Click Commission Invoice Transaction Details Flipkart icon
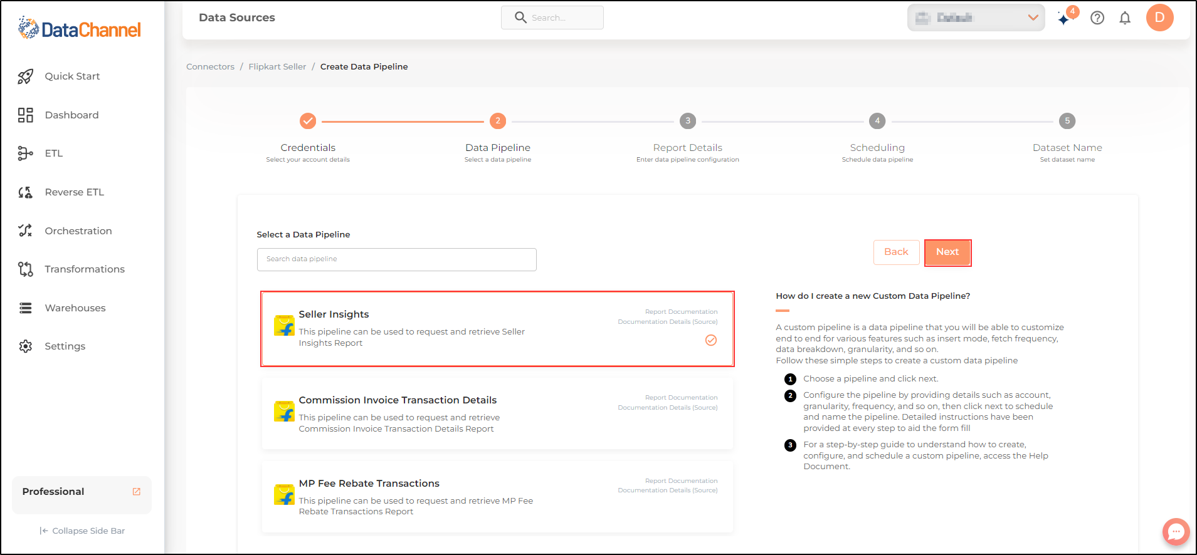 point(284,412)
